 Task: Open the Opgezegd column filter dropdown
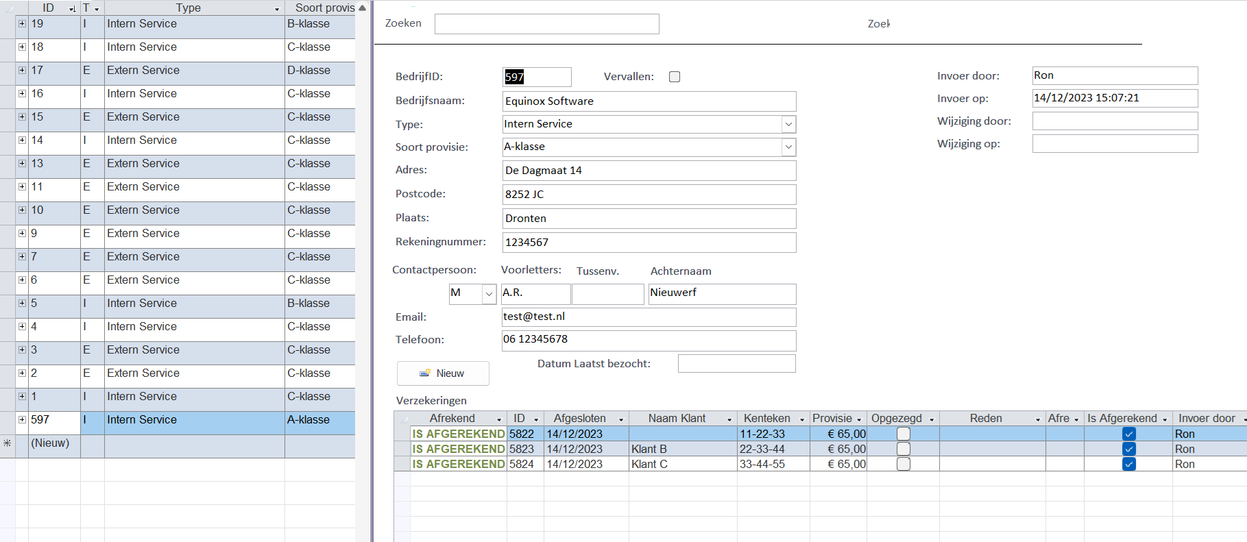[932, 419]
